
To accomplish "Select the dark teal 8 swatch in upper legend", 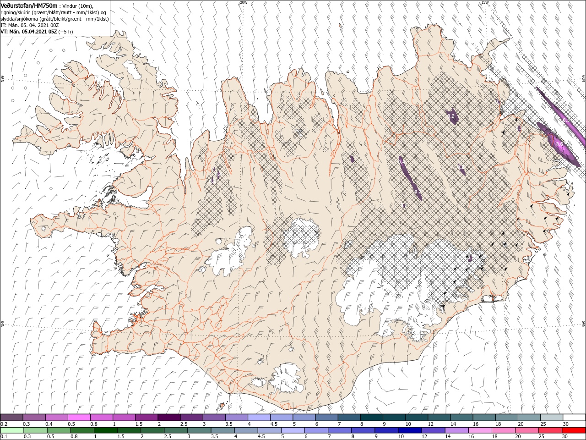I will (x=371, y=418).
